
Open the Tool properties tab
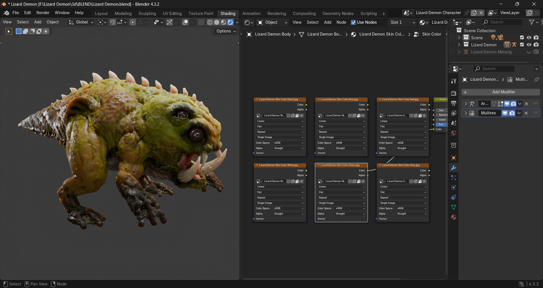pyautogui.click(x=454, y=81)
